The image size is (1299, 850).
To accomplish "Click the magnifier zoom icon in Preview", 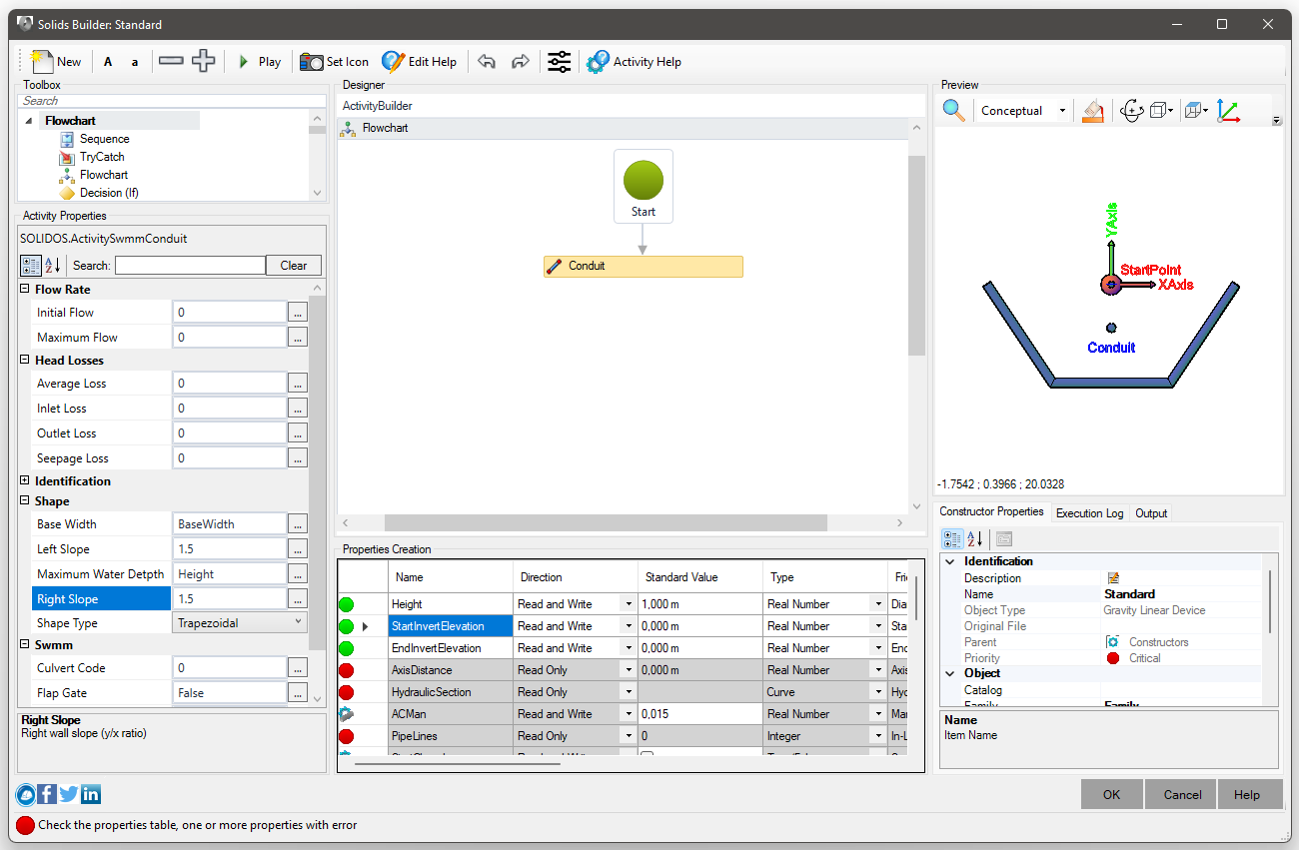I will [x=954, y=111].
